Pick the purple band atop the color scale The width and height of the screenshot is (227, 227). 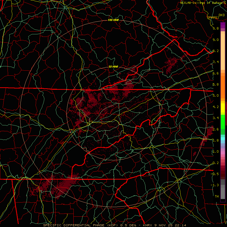(x=223, y=25)
